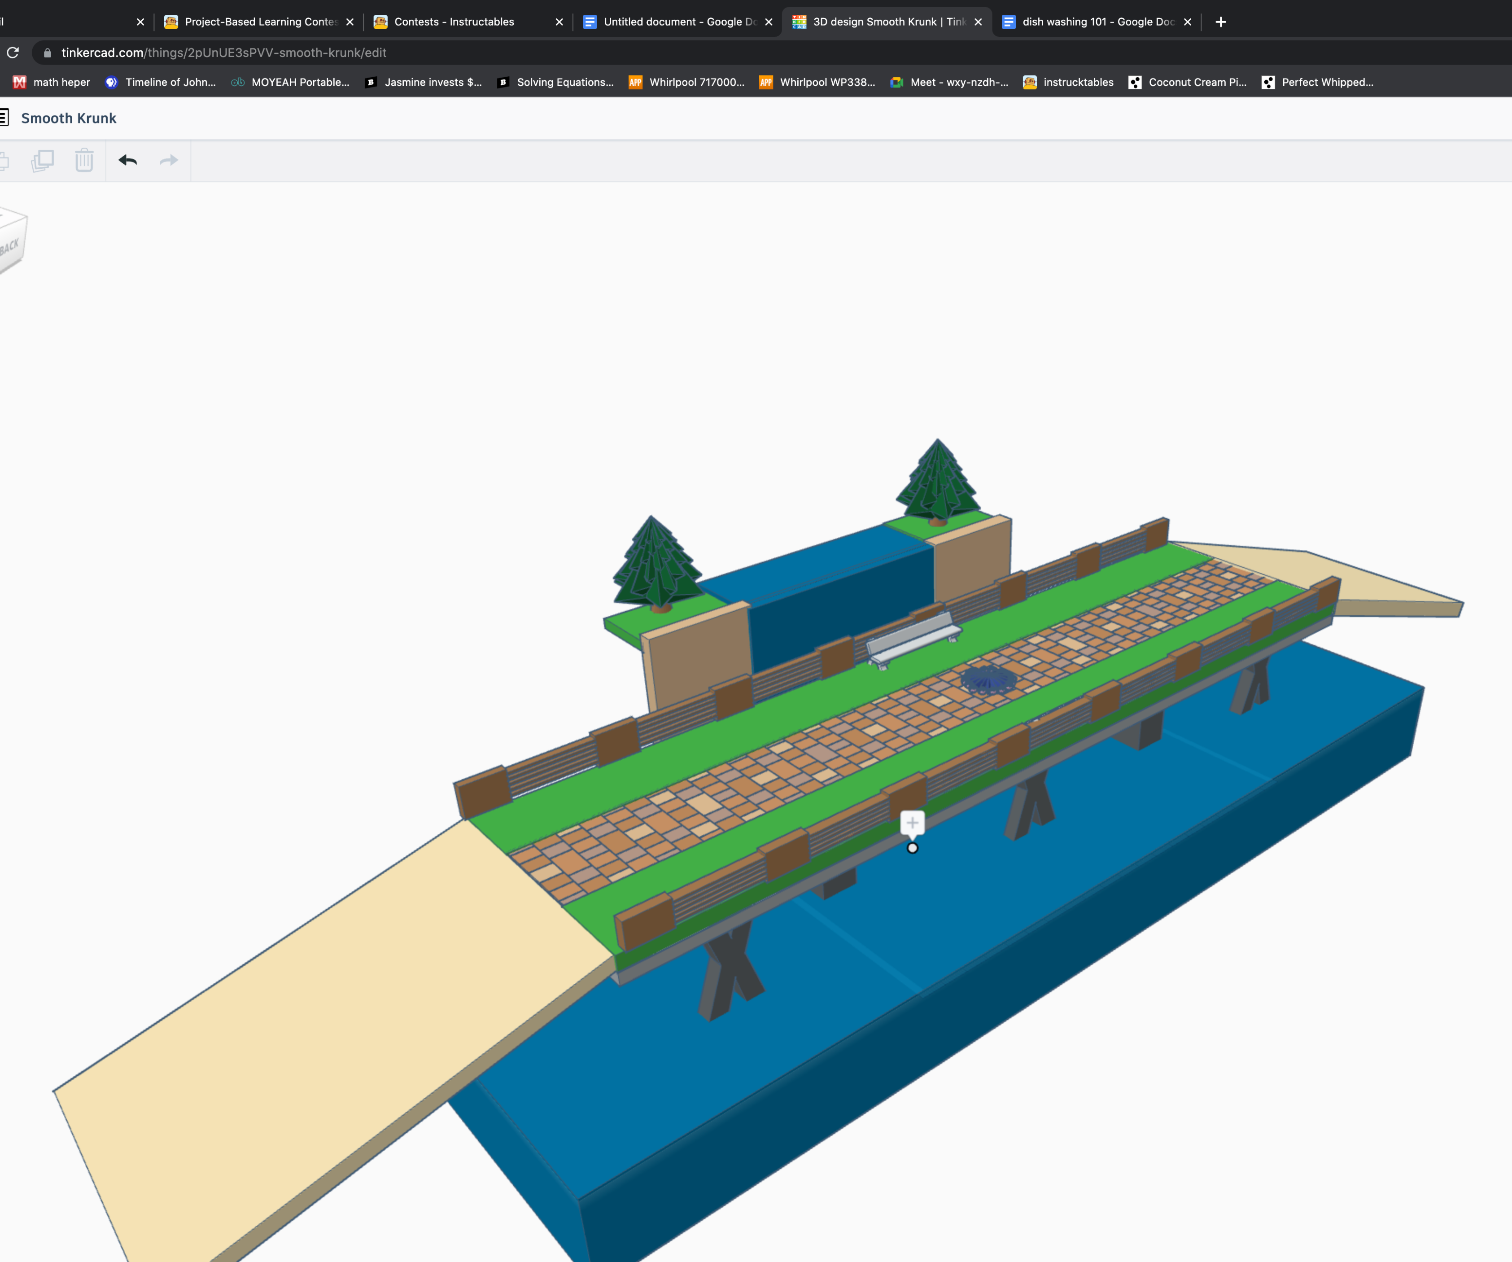Click the Duplicate and repeat icon
Screen dimensions: 1512x1262
coord(43,160)
